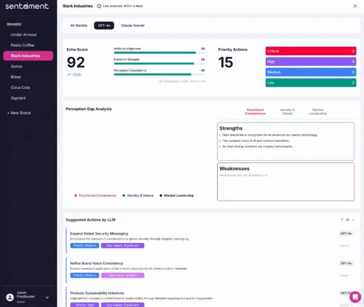Select Peets Coffee brand
This screenshot has width=364, height=307.
coord(28,45)
